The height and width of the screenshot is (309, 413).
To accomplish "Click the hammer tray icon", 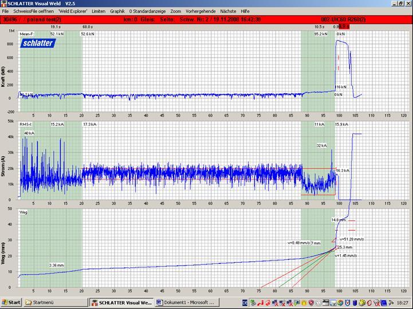I will (391, 303).
